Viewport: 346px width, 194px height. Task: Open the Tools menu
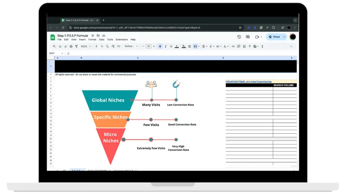[110, 40]
